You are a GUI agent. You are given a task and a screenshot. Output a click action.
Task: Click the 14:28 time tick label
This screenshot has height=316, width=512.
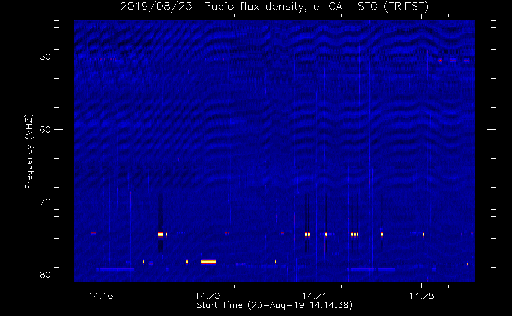point(421,296)
